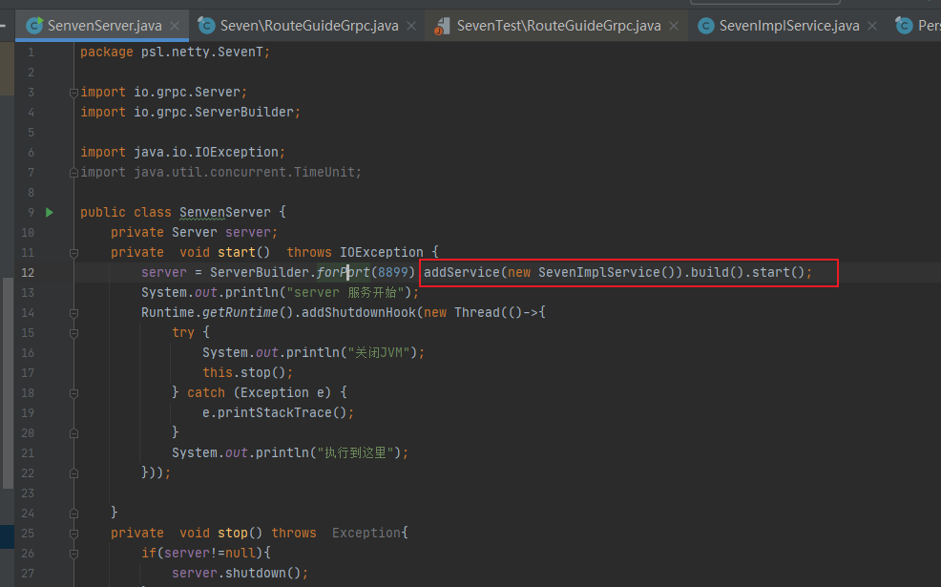
Task: Click the fold end marker at line 20
Action: 73,432
